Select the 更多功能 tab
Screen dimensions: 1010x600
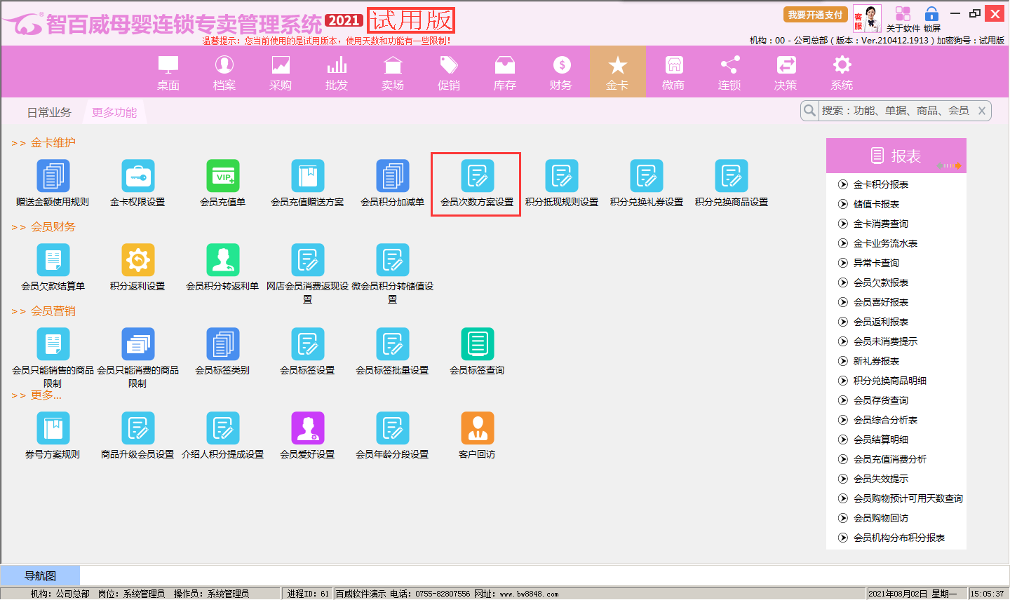[x=114, y=112]
